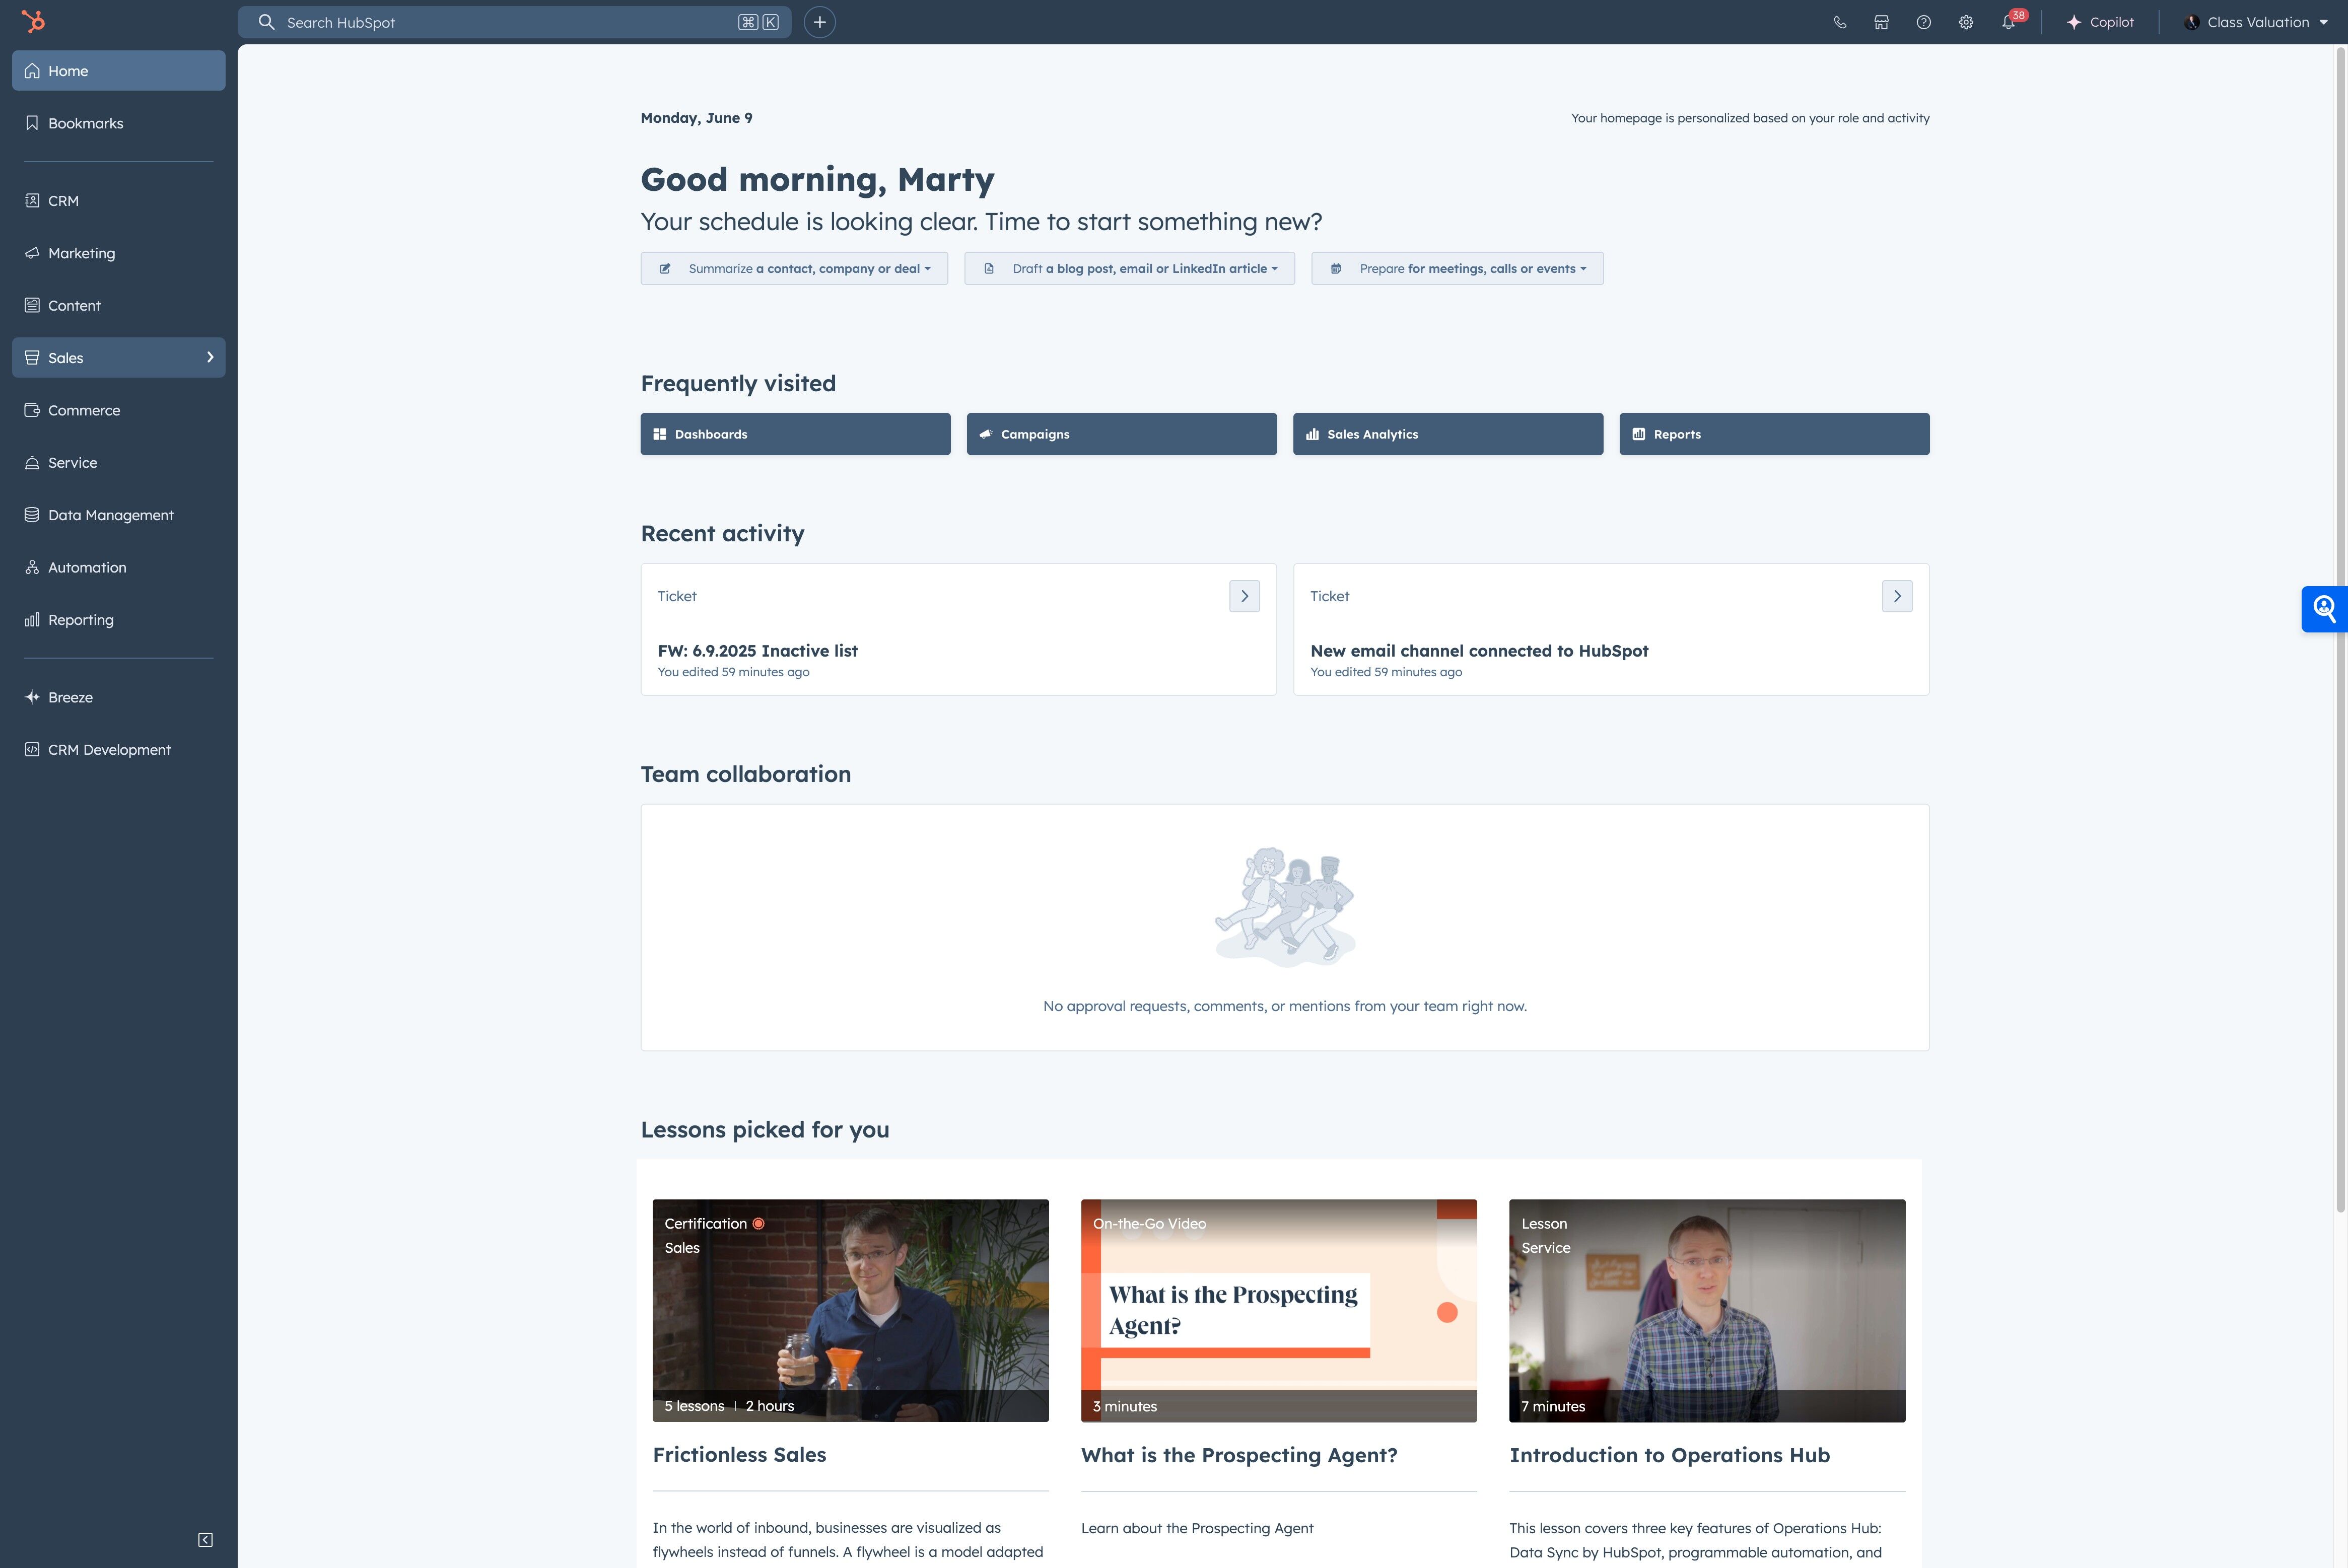Select Reporting in the sidebar
Viewport: 2348px width, 1568px height.
[80, 619]
